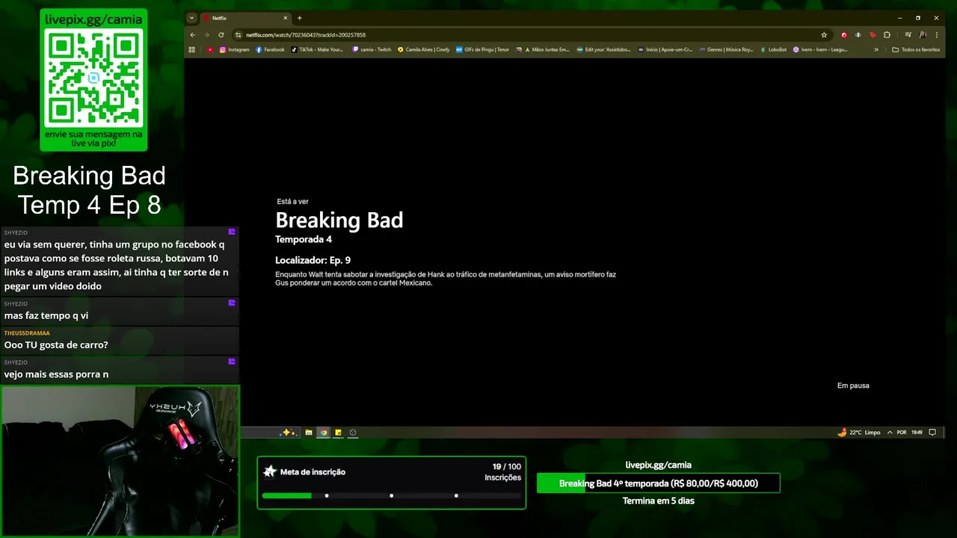Click the Está a ver label
The width and height of the screenshot is (957, 538).
pos(292,202)
